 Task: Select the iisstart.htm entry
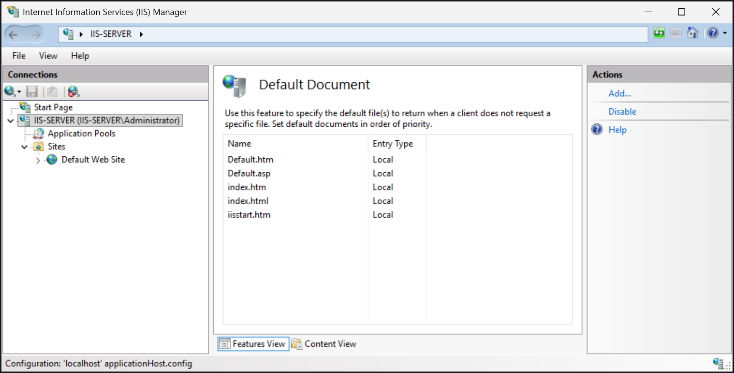click(x=249, y=215)
